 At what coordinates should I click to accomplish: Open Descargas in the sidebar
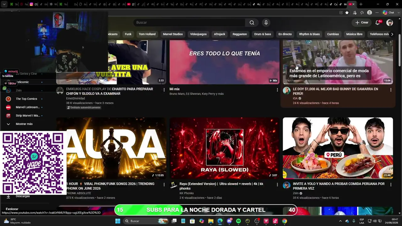(x=23, y=196)
